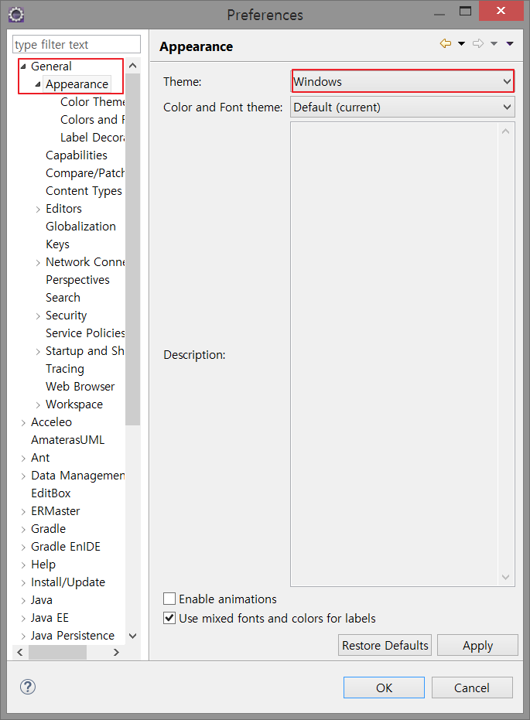
Task: Select AmaterasUML tree item
Action: click(x=67, y=440)
